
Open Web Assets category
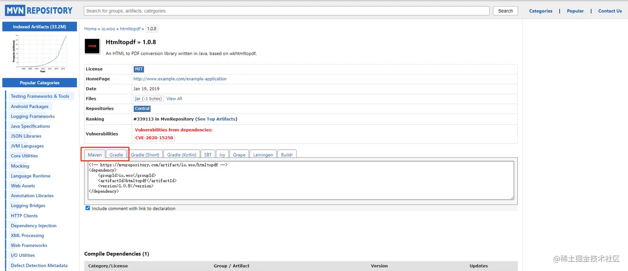pyautogui.click(x=23, y=186)
